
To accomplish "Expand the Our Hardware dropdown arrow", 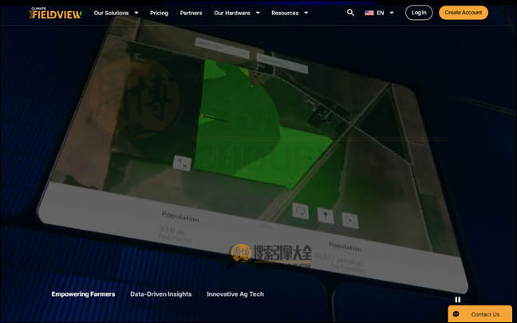I will pyautogui.click(x=258, y=13).
